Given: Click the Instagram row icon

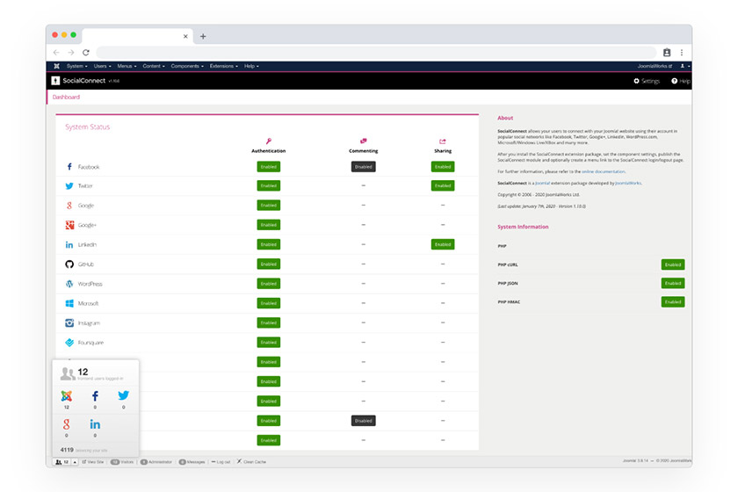Looking at the screenshot, I should pyautogui.click(x=69, y=323).
